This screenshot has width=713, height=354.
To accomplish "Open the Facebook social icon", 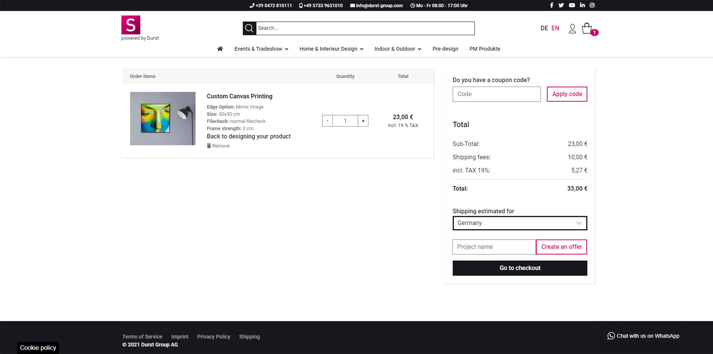I will [x=551, y=5].
